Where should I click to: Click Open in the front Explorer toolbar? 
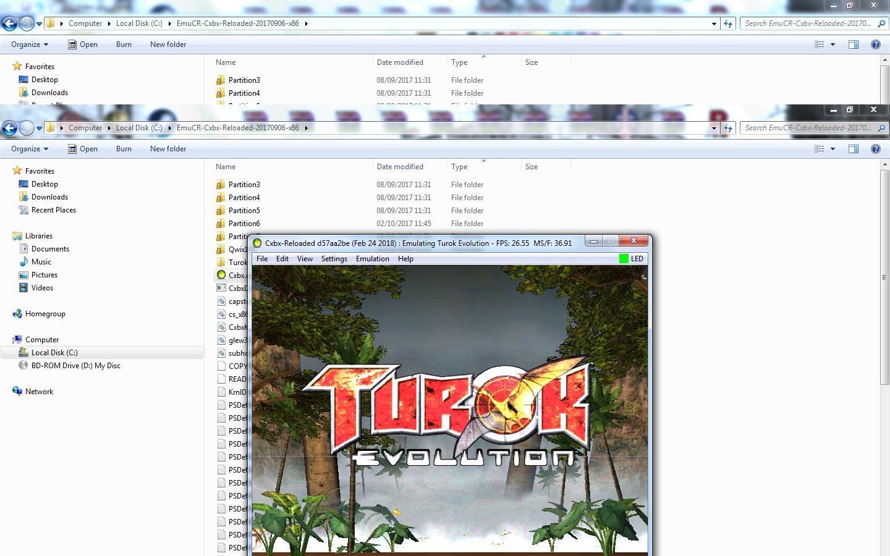click(83, 149)
